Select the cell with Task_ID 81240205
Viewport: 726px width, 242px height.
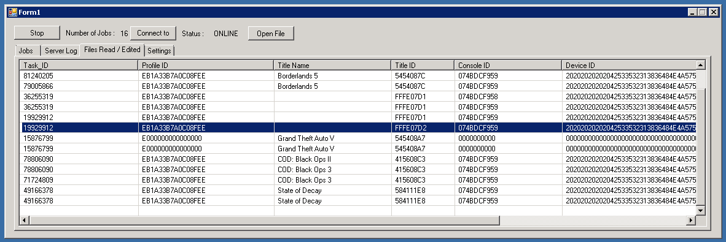[x=79, y=75]
